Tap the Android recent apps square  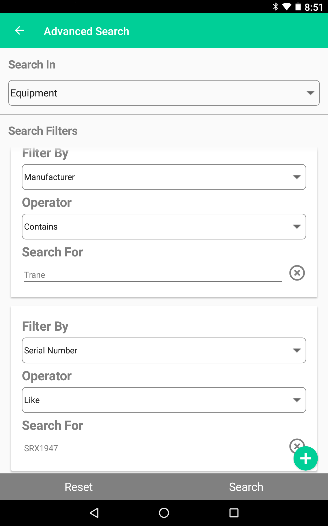(234, 513)
